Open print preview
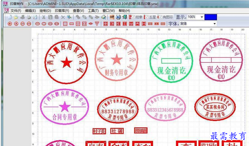Image resolution: width=249 pixels, height=146 pixels. 35,17
